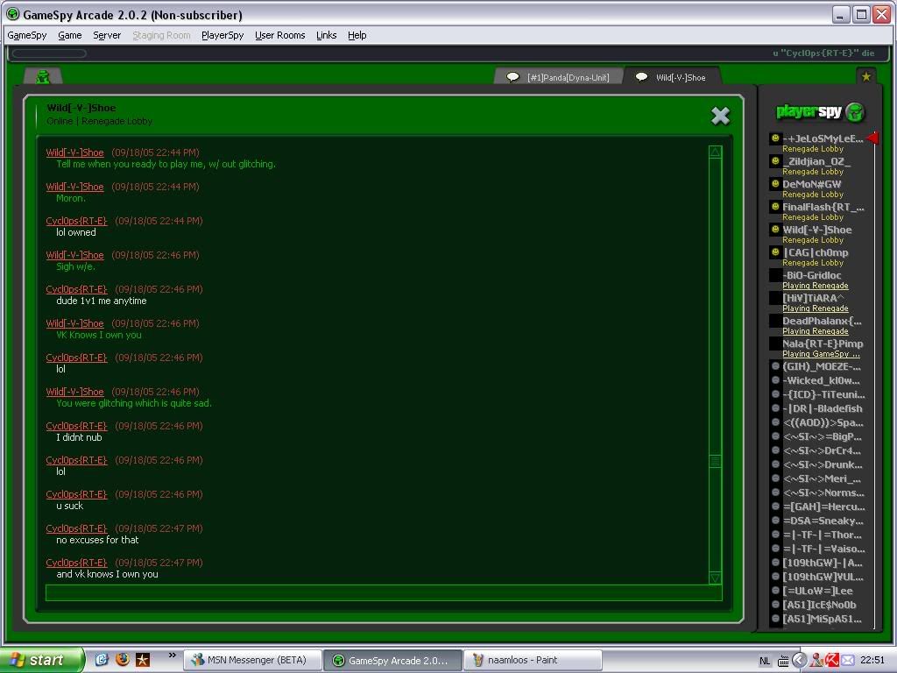This screenshot has height=673, width=897.
Task: Click the red arrow marker in PlayerSpy list
Action: (872, 138)
